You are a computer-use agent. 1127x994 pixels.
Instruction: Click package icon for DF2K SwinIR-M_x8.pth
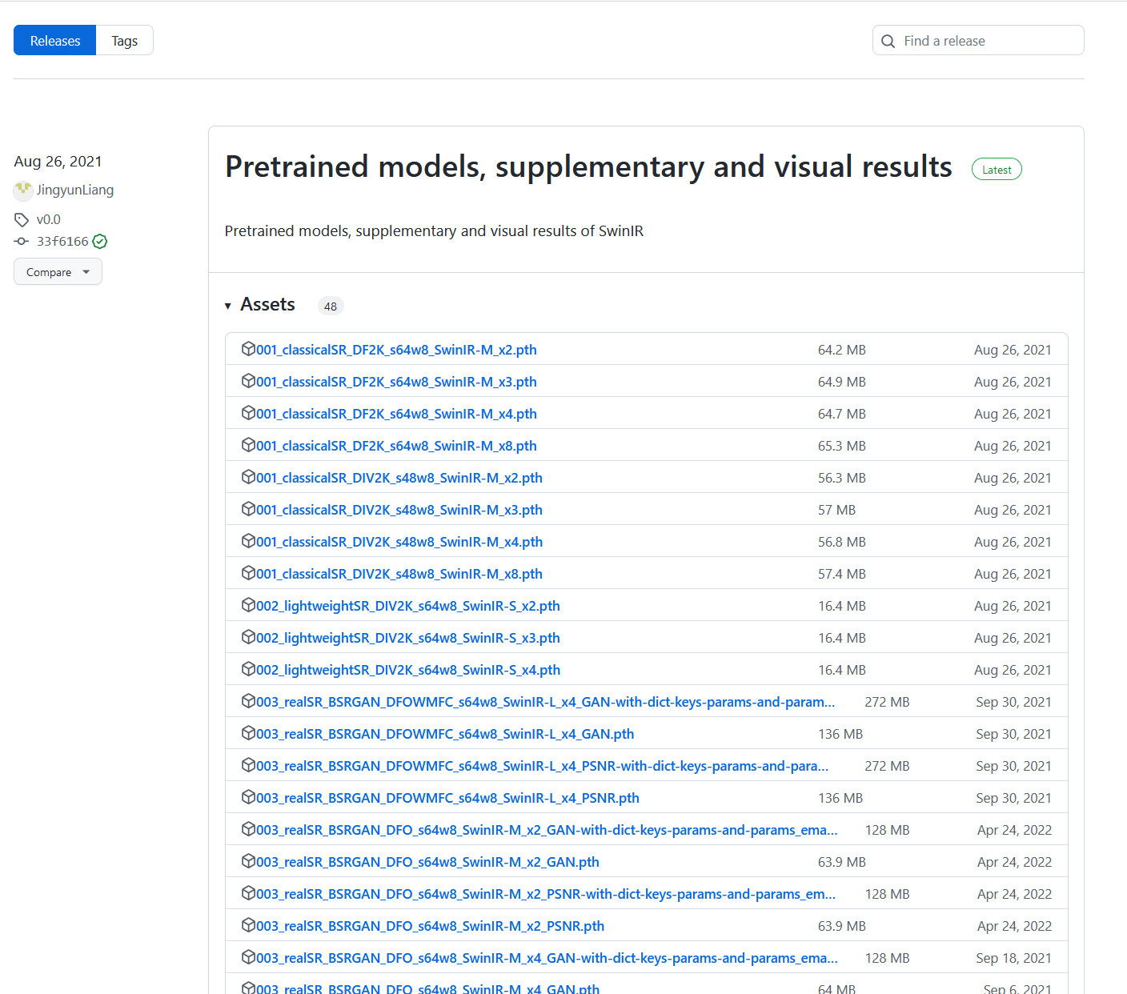point(248,444)
